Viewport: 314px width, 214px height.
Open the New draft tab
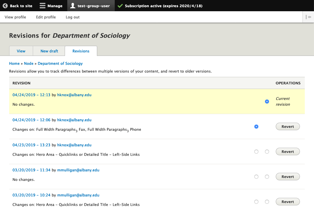[49, 51]
